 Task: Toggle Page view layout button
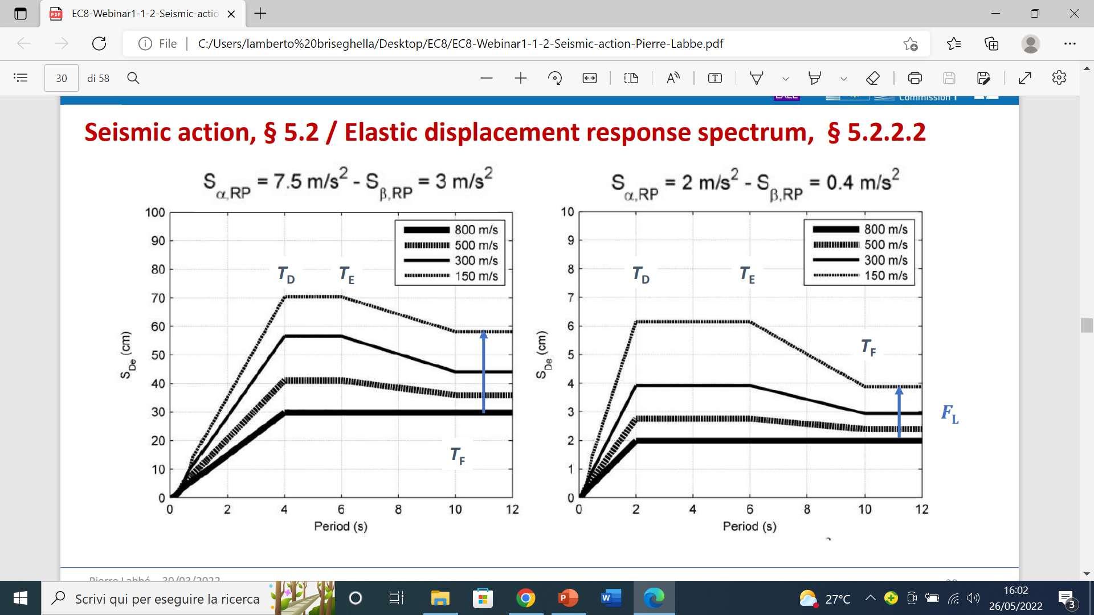point(631,78)
